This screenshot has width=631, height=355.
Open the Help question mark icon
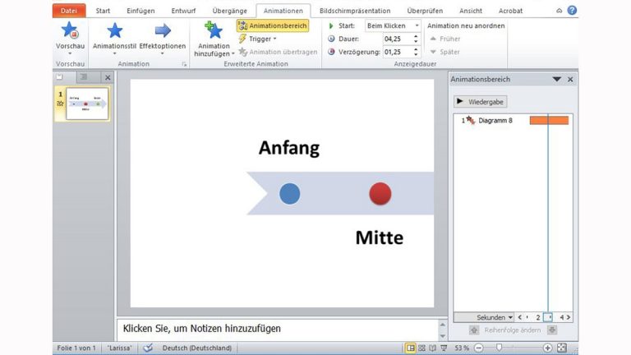point(572,10)
